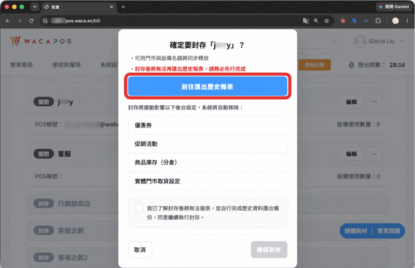Image resolution: width=415 pixels, height=268 pixels.
Task: Click 前往匯出歷史報表 blue button
Action: click(x=208, y=87)
